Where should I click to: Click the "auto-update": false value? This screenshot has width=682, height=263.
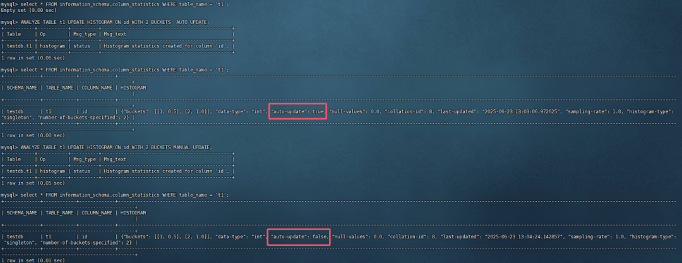299,236
